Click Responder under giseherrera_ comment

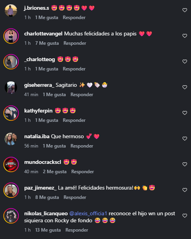[x=82, y=95]
